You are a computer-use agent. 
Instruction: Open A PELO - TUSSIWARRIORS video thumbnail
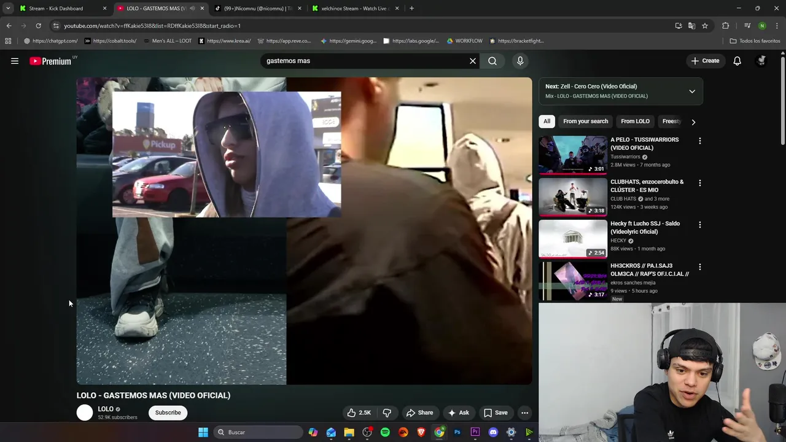(x=573, y=155)
